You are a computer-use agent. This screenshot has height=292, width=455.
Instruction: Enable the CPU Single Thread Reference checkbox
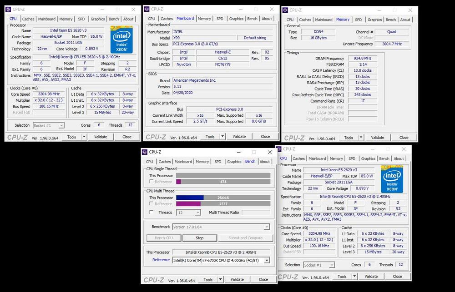(x=151, y=181)
